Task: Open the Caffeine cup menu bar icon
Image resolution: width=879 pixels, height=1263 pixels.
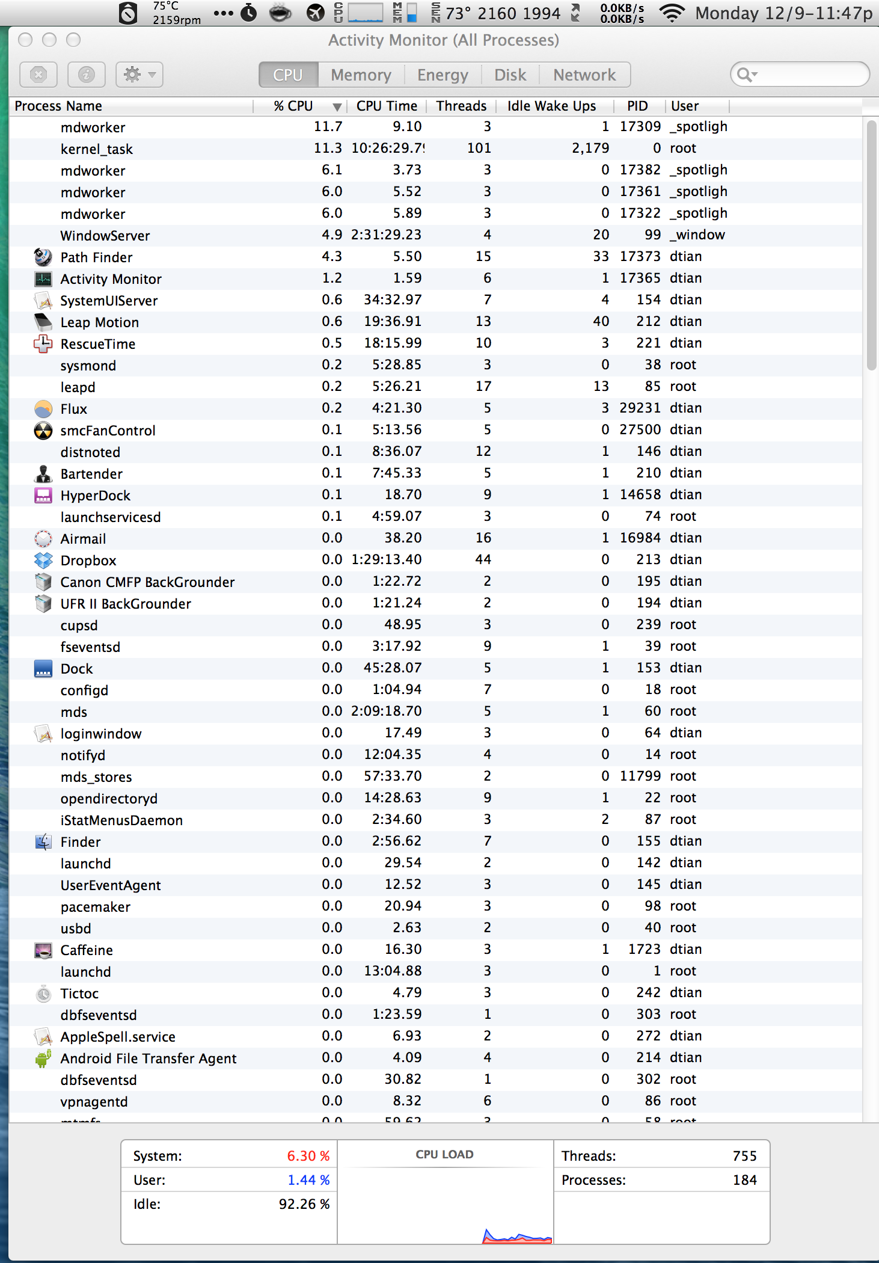Action: [x=280, y=13]
